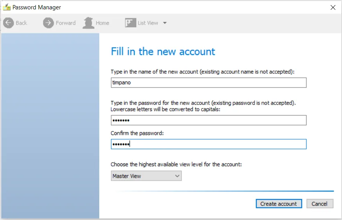
Task: Click the Forward label in the toolbar
Action: coord(66,23)
